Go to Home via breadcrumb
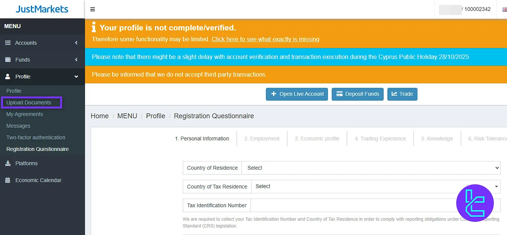Viewport: 507px width, 235px height. coord(99,116)
